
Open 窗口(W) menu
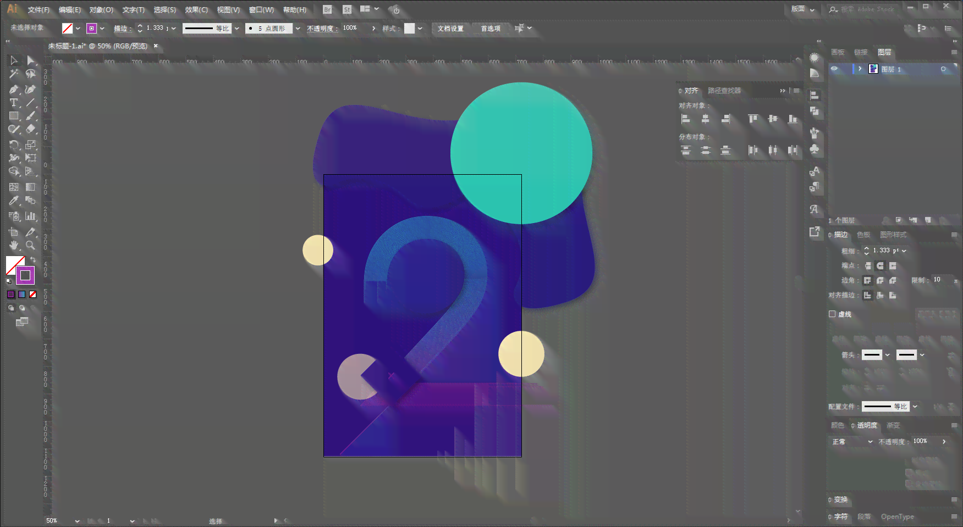point(261,10)
